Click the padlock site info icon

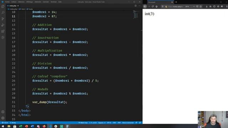click(166, 6)
